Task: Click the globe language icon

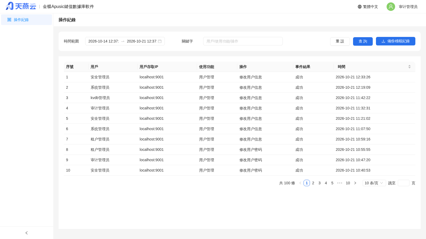Action: click(x=360, y=7)
